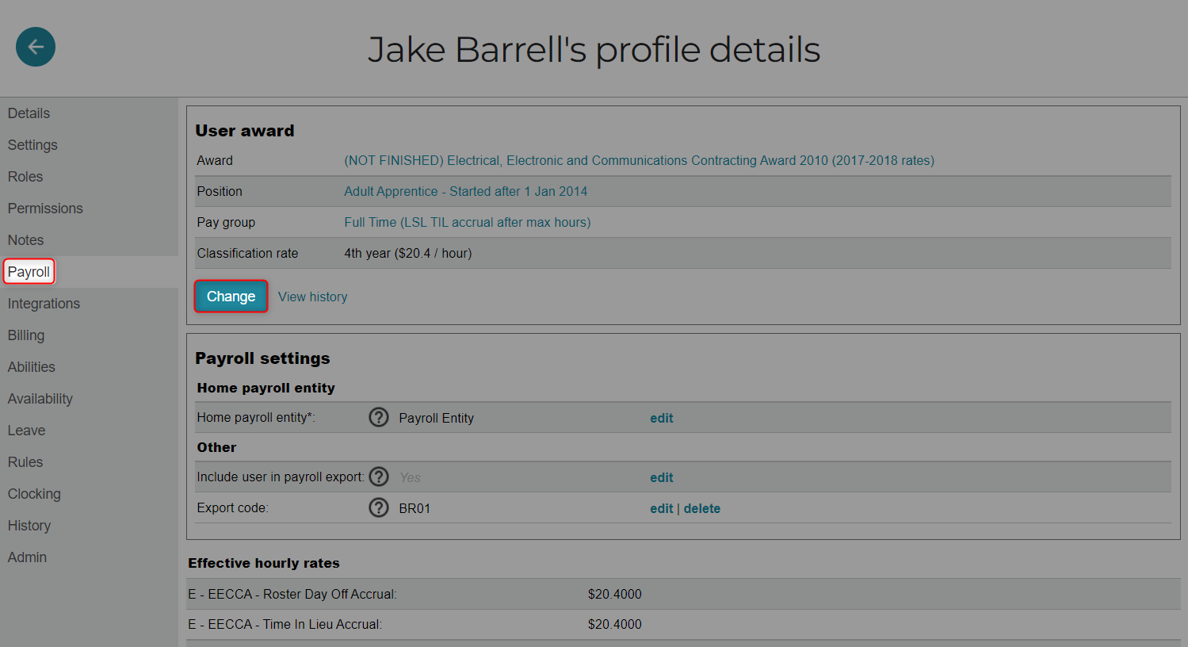
Task: Delete the export code
Action: [x=701, y=508]
